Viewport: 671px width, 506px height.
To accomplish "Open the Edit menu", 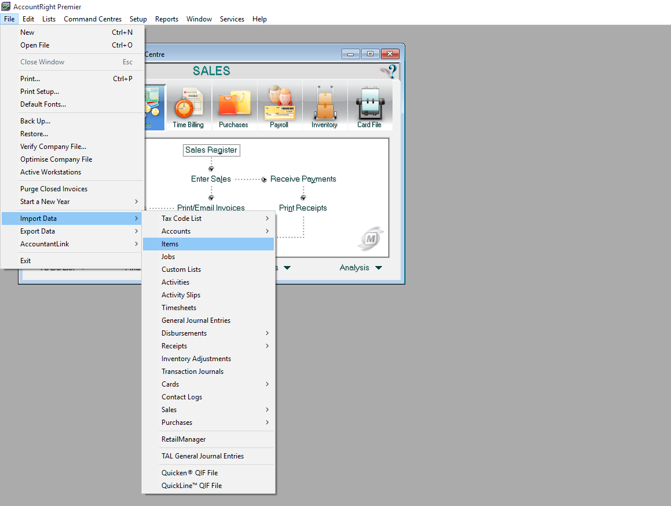I will coord(28,19).
